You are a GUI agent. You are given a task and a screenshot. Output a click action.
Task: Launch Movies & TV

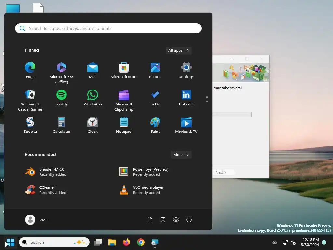point(186,125)
